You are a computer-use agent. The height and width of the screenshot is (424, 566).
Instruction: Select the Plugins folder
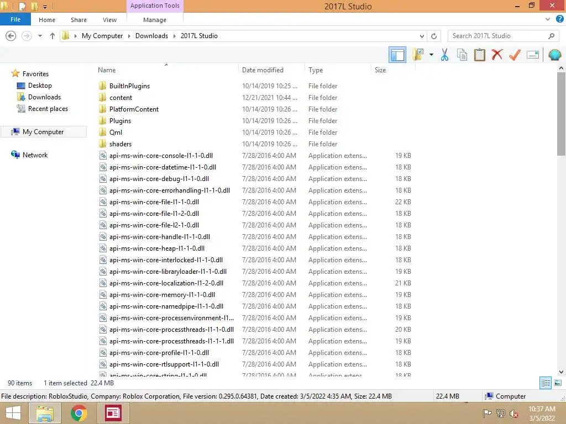tap(120, 121)
